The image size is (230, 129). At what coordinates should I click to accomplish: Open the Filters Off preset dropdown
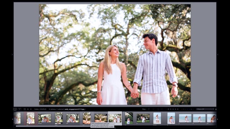tap(205, 109)
